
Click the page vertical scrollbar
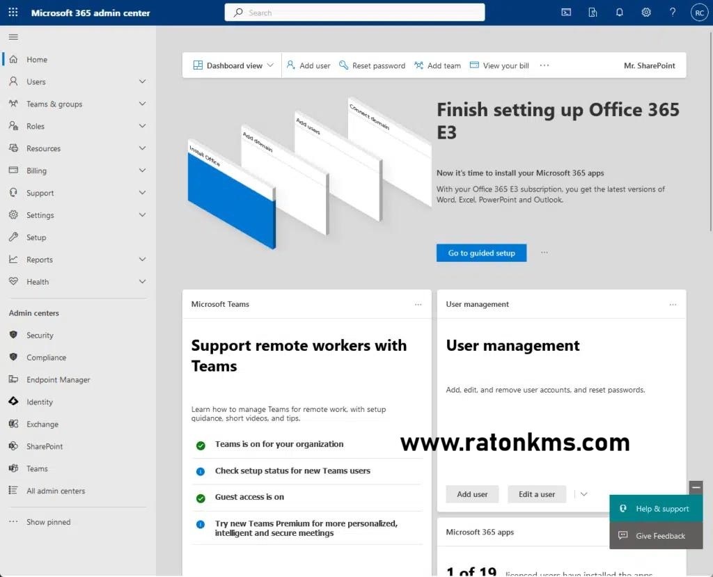click(x=710, y=132)
